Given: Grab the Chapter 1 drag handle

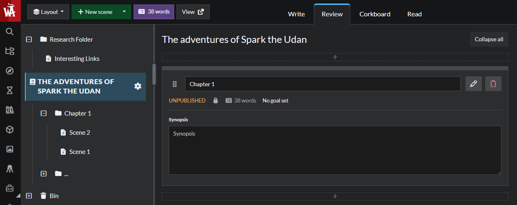Looking at the screenshot, I should [175, 84].
